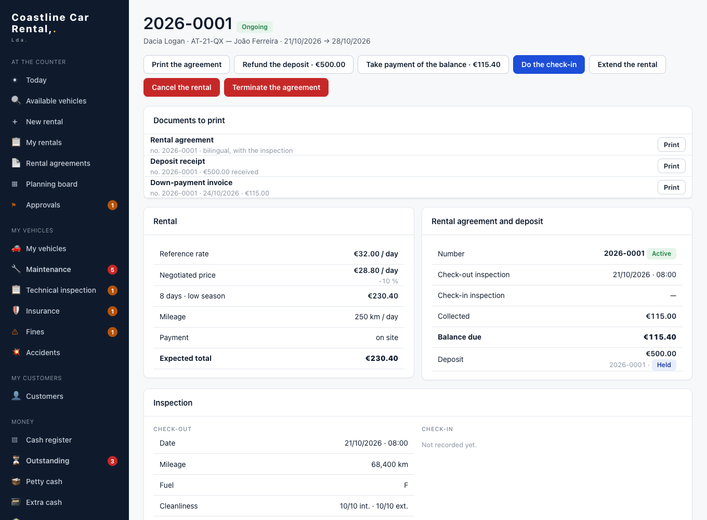Click the Balance due amount €115.40
This screenshot has height=520, width=707.
(x=660, y=337)
